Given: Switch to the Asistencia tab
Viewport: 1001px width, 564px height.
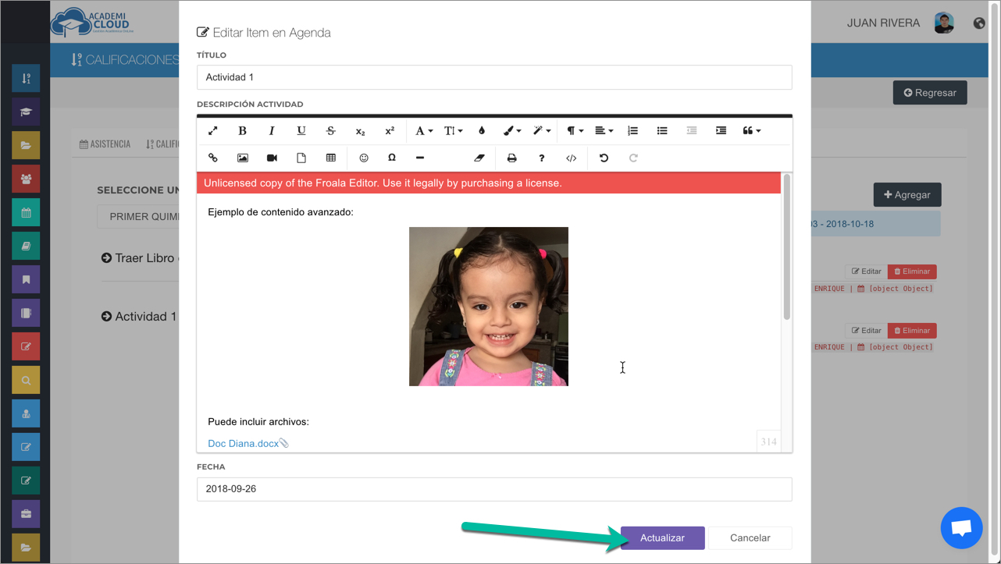Looking at the screenshot, I should coord(105,144).
